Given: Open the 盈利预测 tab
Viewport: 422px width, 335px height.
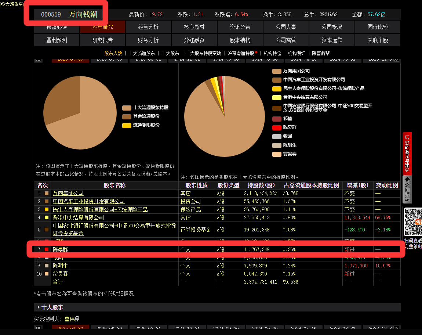Looking at the screenshot, I should coord(57,40).
